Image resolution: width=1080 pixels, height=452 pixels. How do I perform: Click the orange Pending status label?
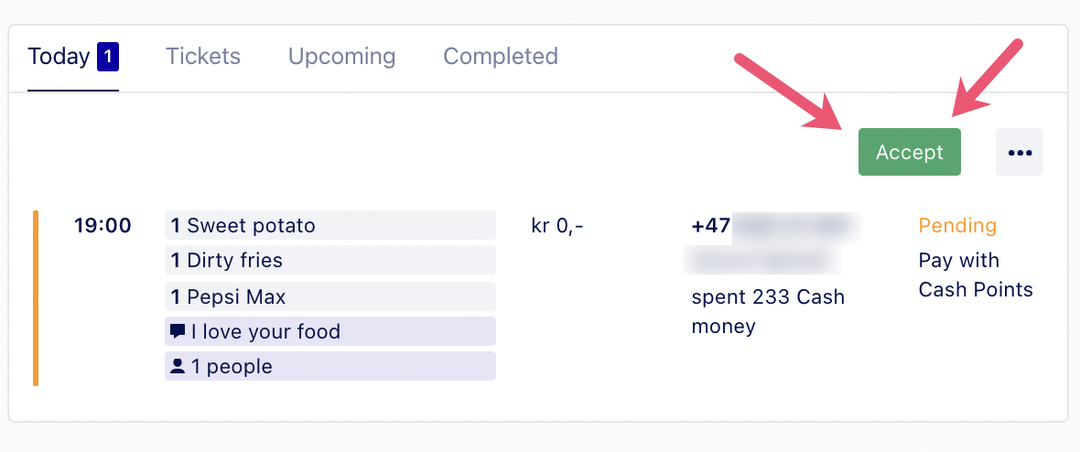(957, 225)
